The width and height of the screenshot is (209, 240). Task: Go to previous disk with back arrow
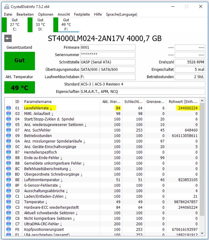(x=8, y=38)
